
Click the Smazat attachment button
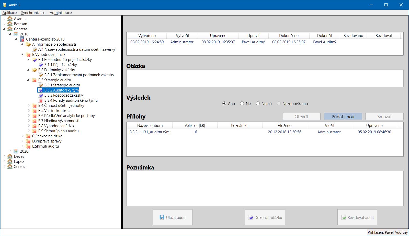pos(384,116)
